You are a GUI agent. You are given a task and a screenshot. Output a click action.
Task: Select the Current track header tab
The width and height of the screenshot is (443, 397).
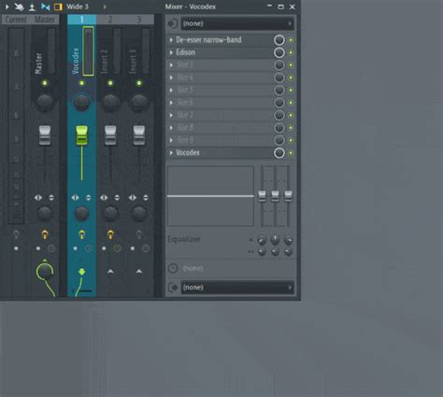coord(16,20)
